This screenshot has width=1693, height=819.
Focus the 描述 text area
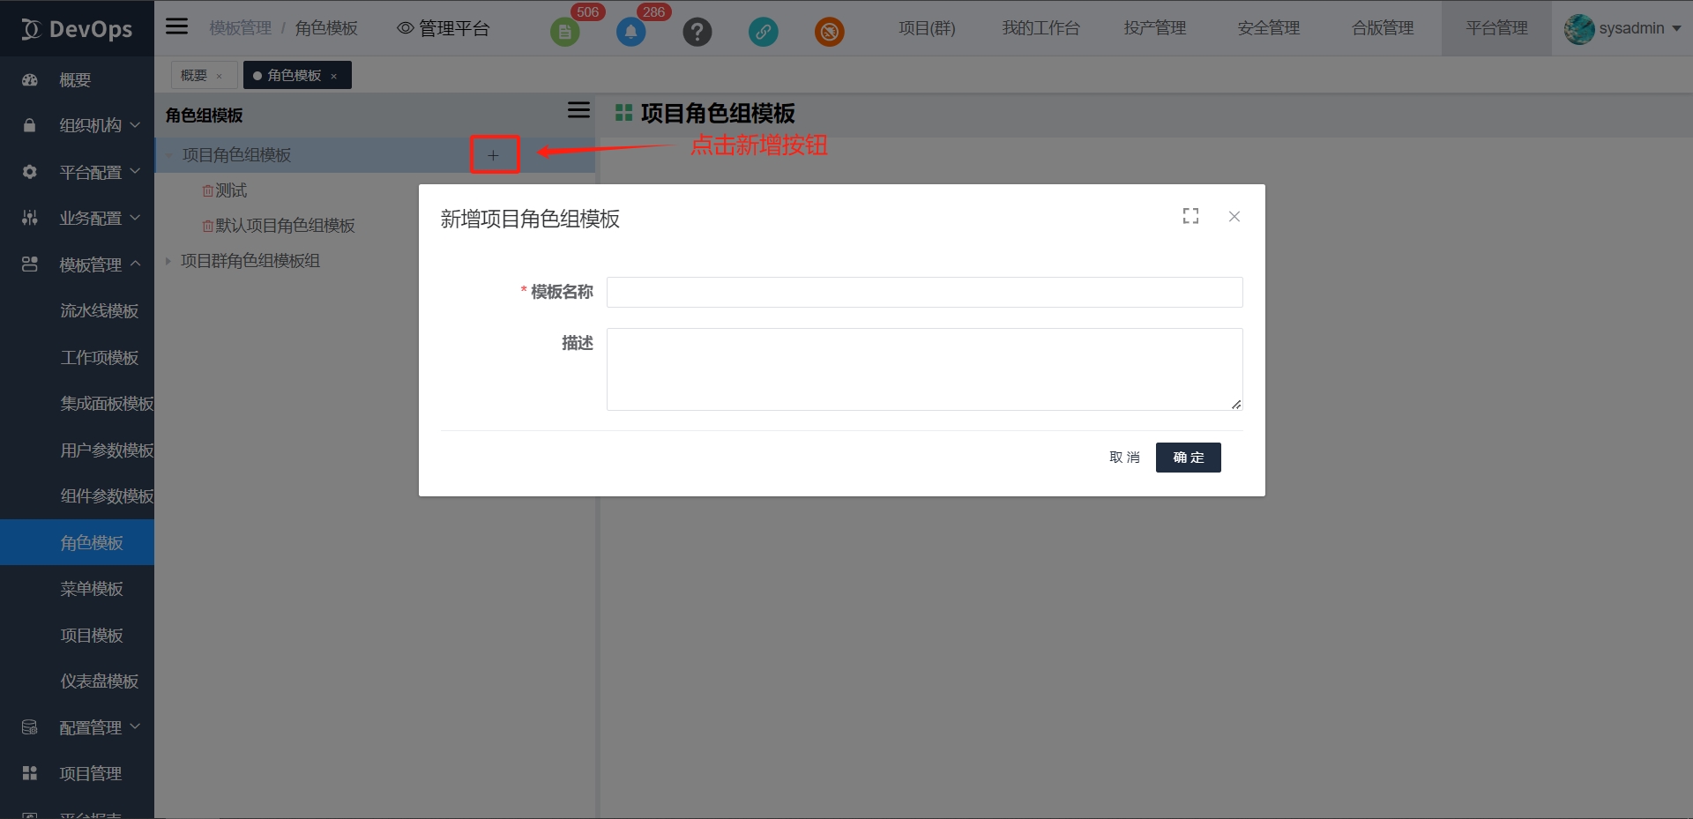(924, 369)
